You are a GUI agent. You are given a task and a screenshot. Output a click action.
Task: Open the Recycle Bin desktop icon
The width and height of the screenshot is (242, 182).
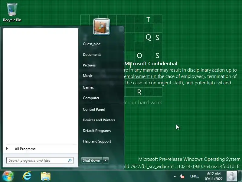12,12
